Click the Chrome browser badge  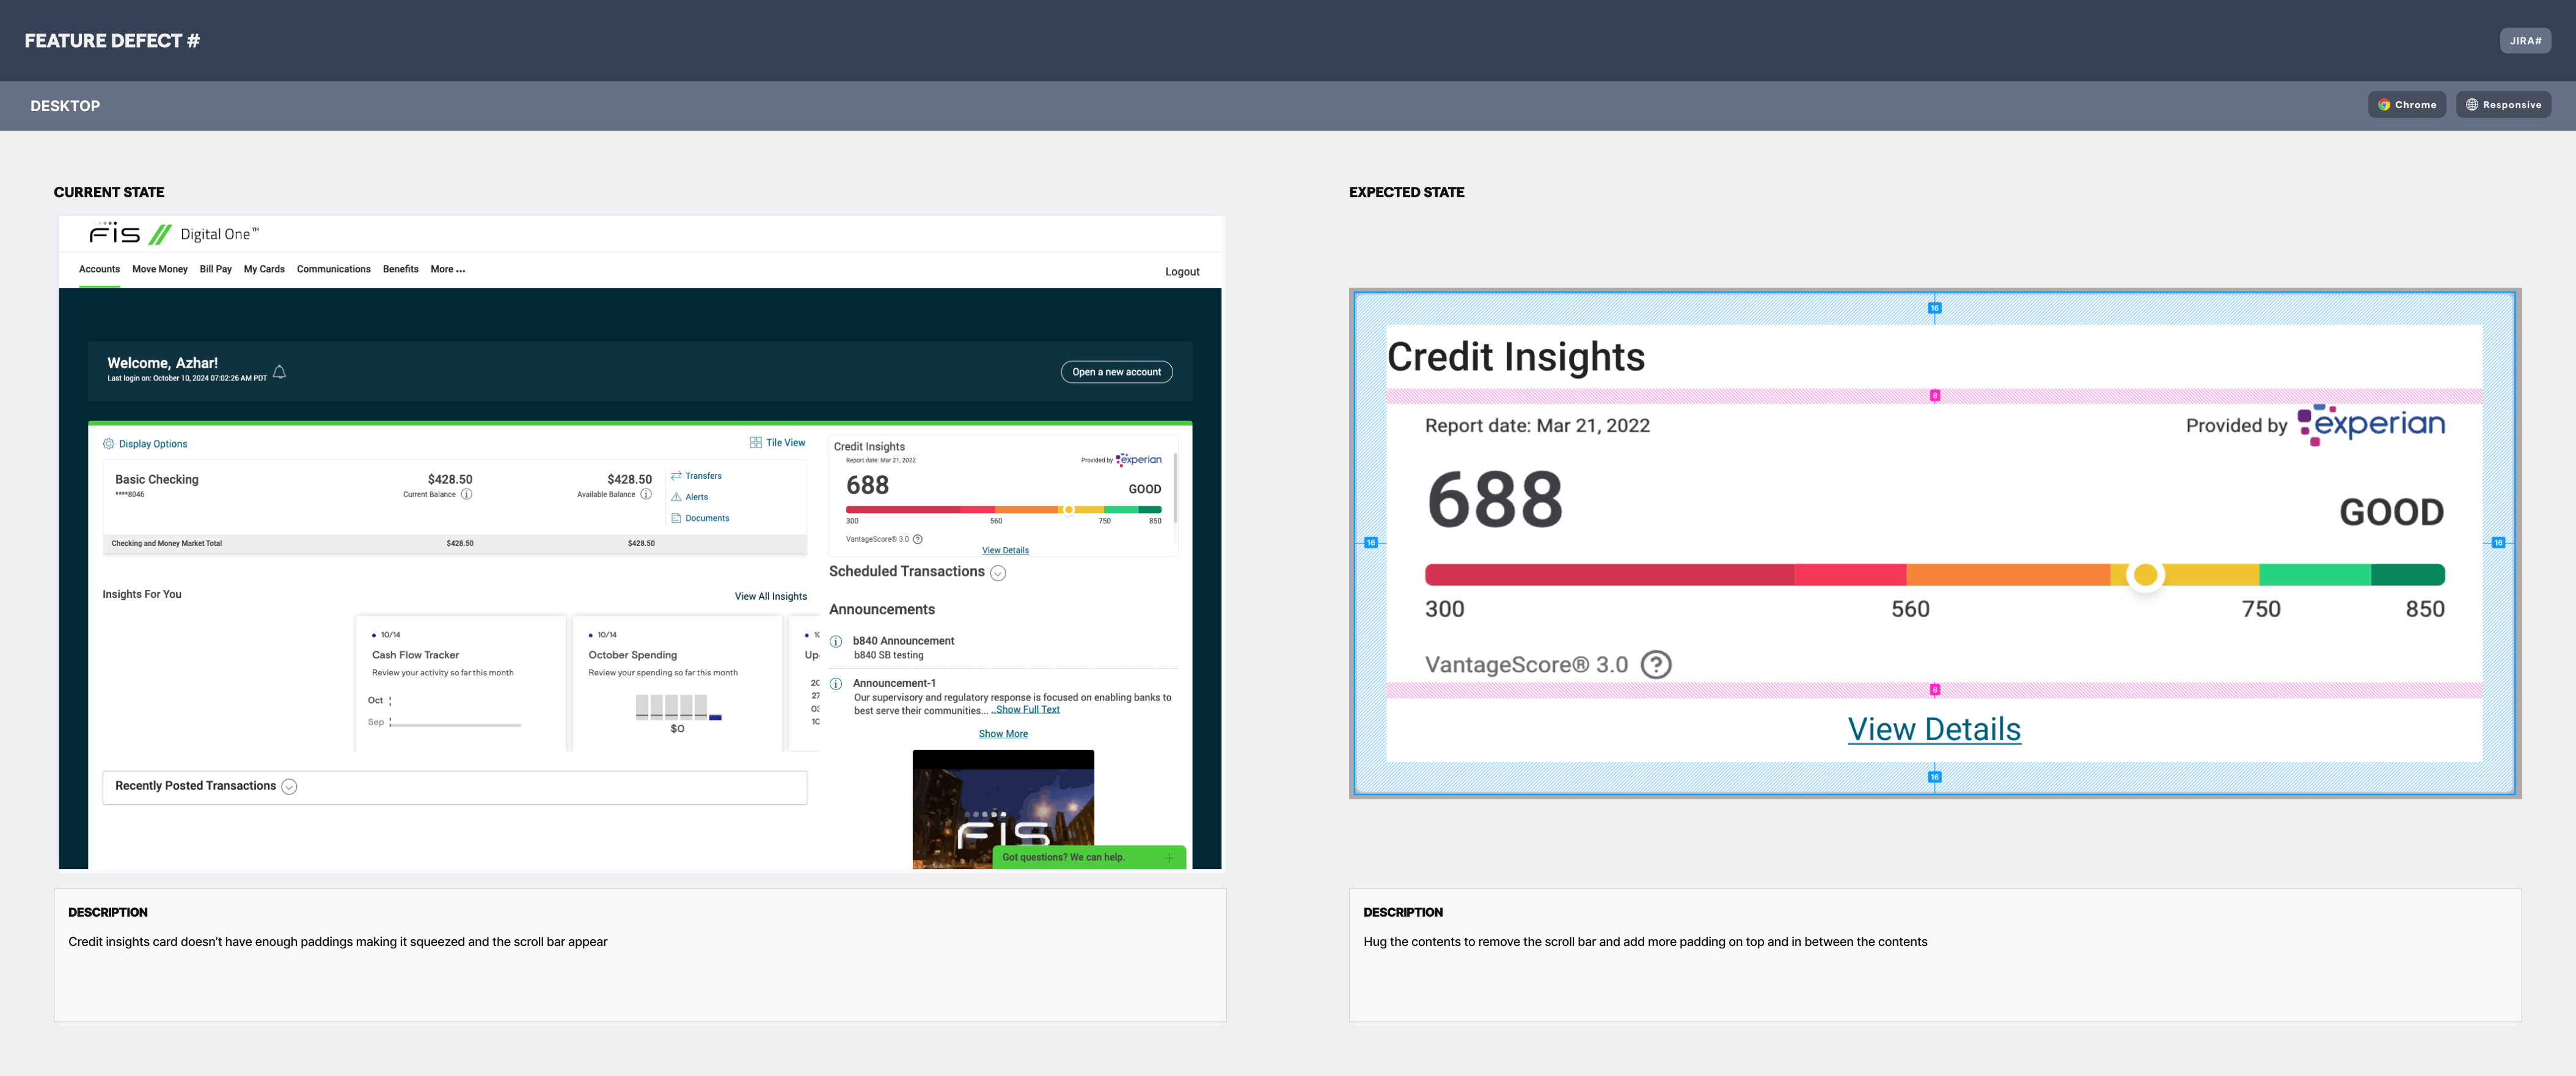point(2406,105)
